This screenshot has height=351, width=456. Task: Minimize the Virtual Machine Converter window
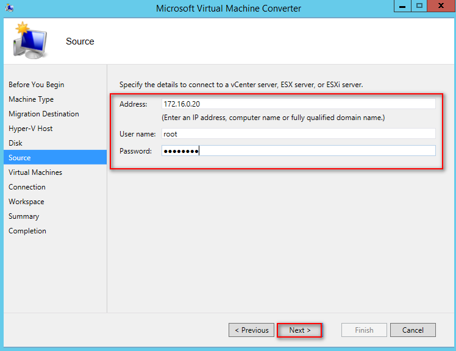(402, 6)
